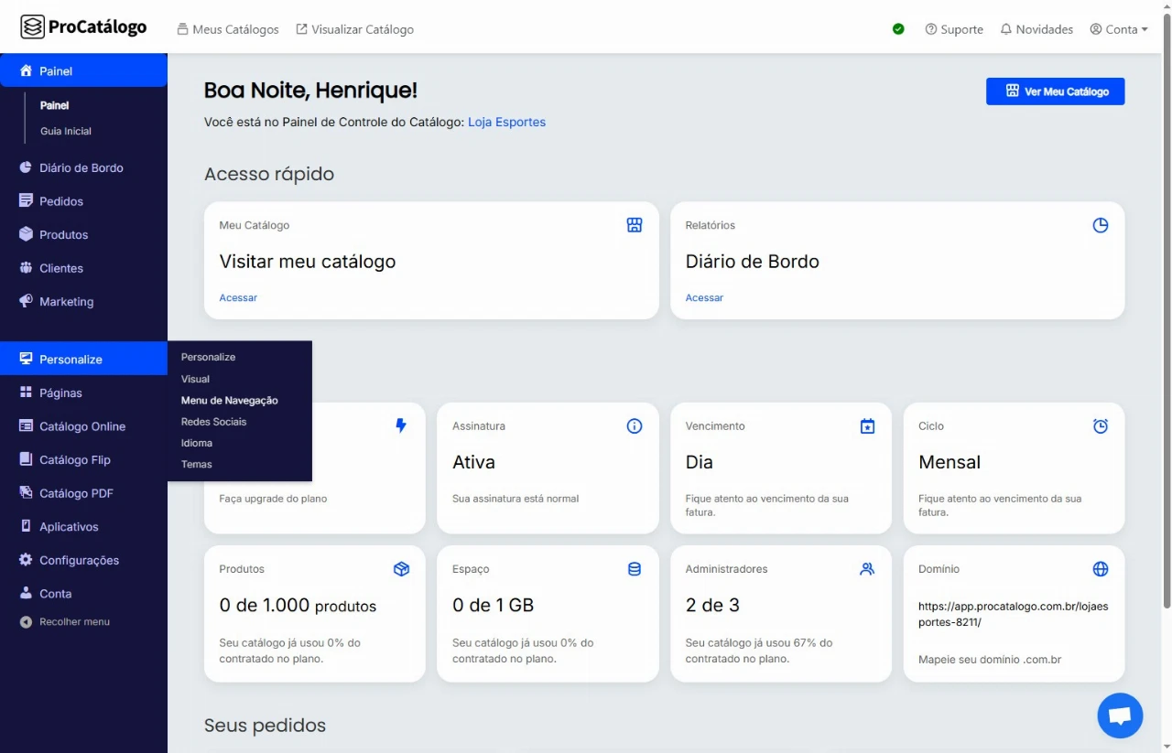Click the info icon in Assinatura card
Screen dimensions: 1172x753
click(634, 426)
